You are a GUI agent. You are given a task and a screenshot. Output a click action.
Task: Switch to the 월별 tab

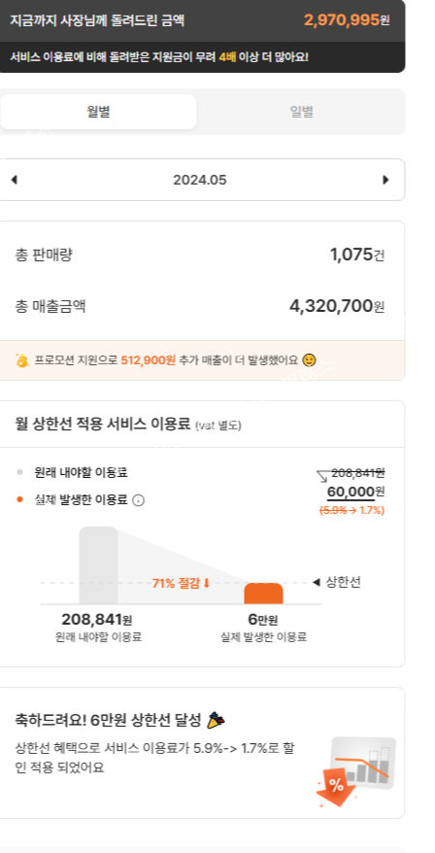click(x=98, y=112)
